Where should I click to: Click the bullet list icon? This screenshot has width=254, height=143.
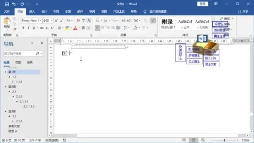[98, 20]
